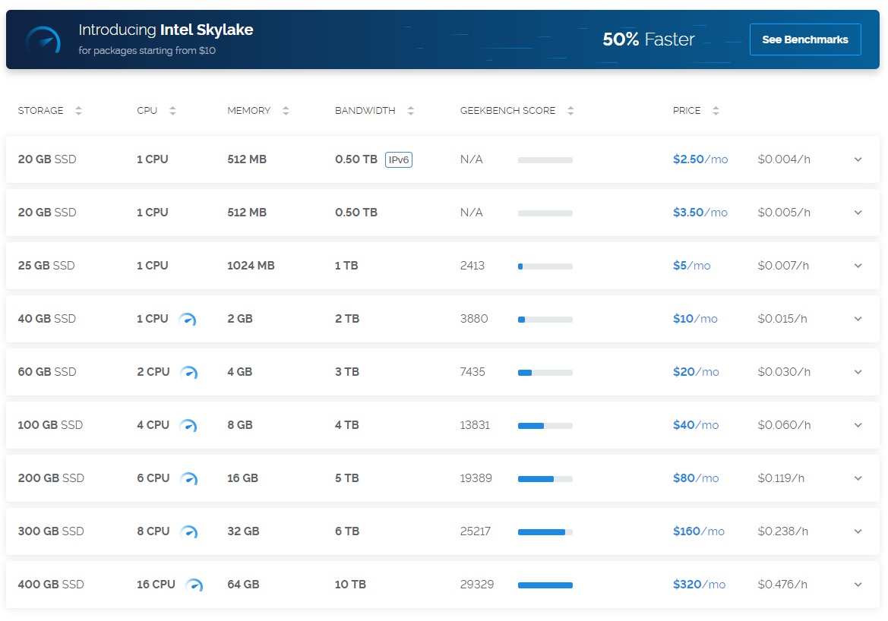Viewport: 888px width, 621px height.
Task: Click Geekbench bar for score 13831
Action: 545,426
